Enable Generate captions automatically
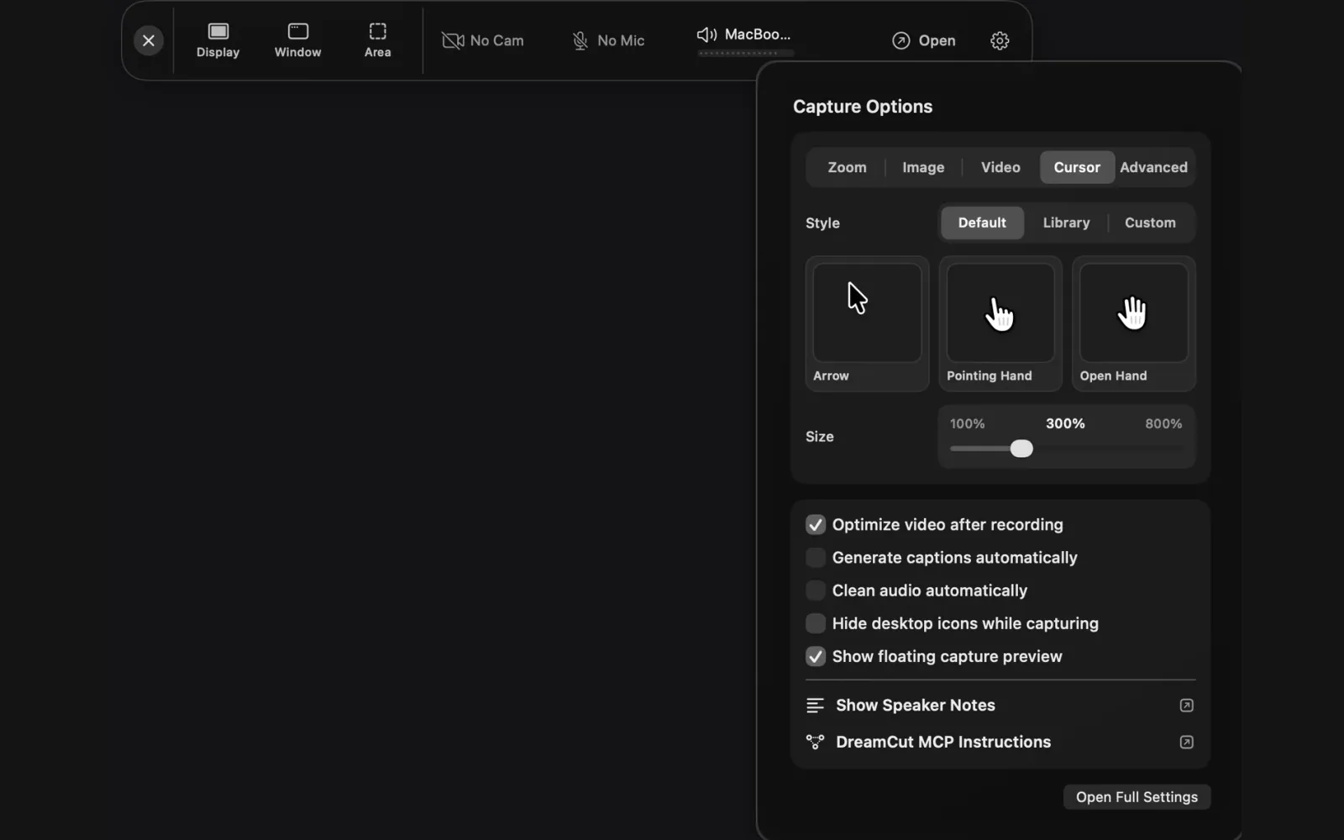This screenshot has width=1344, height=840. [816, 558]
